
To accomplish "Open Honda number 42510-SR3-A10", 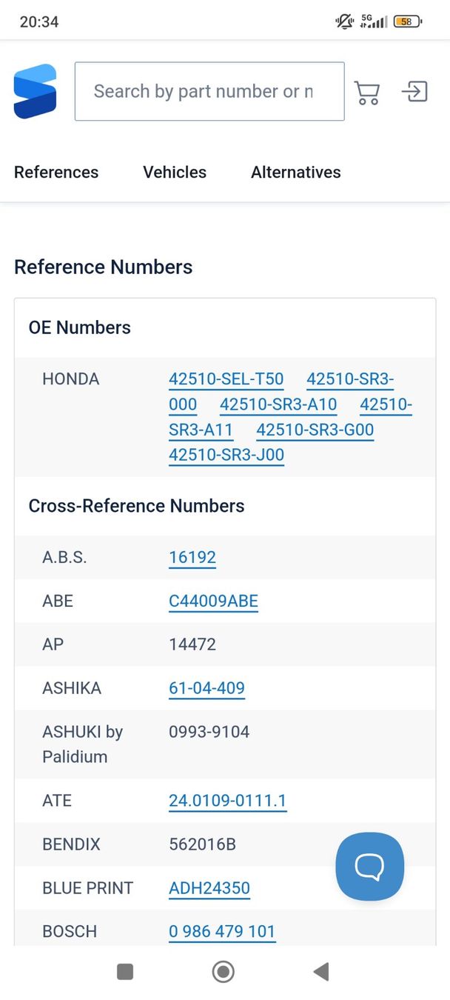I will (x=278, y=404).
